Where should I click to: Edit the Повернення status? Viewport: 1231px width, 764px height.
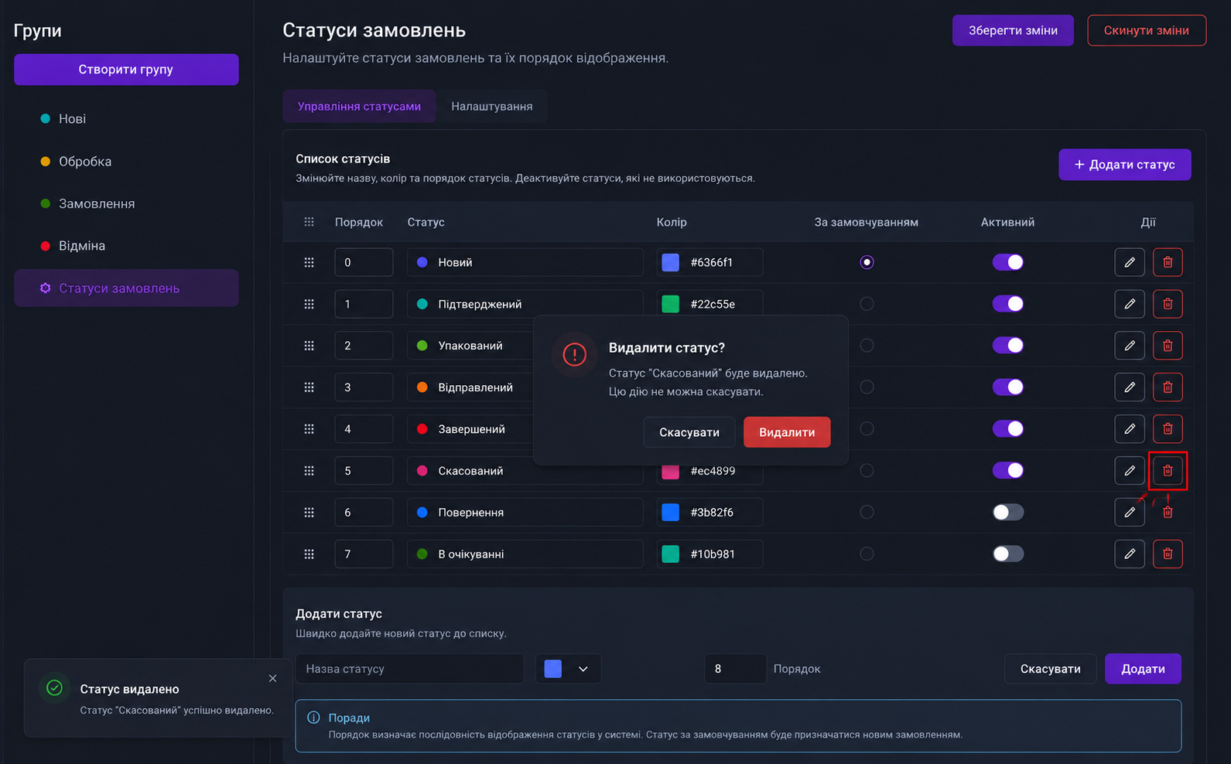coord(1130,512)
